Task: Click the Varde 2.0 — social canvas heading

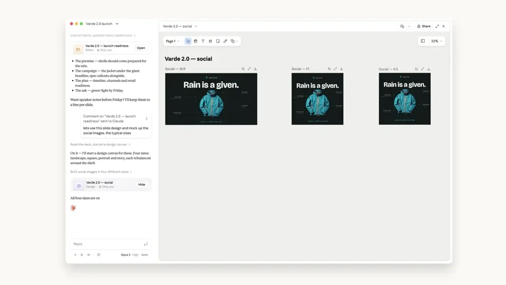Action: point(189,59)
